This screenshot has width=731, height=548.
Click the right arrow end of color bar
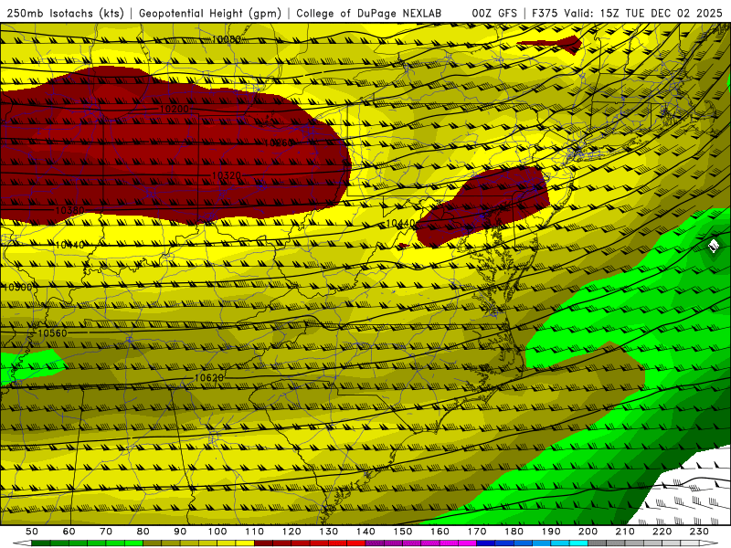(x=709, y=543)
